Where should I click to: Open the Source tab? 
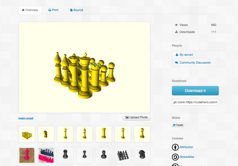(77, 10)
